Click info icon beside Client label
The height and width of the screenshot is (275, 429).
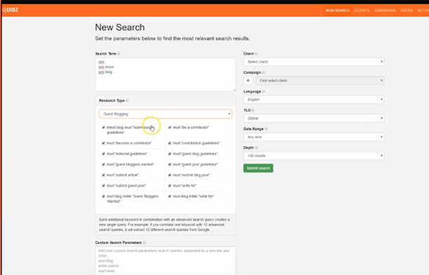click(256, 53)
